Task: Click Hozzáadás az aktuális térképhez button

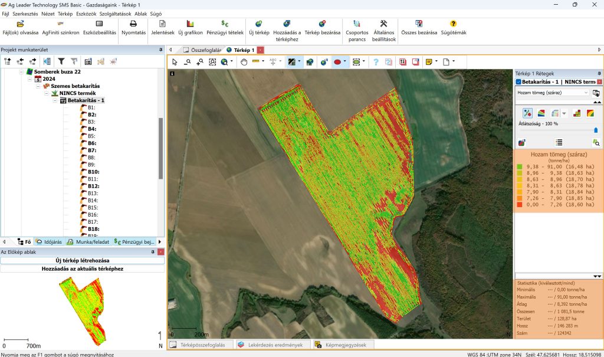Action: (x=83, y=268)
